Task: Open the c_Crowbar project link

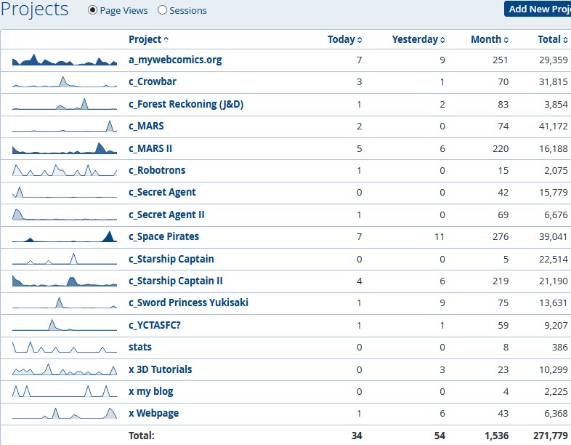Action: pos(153,82)
